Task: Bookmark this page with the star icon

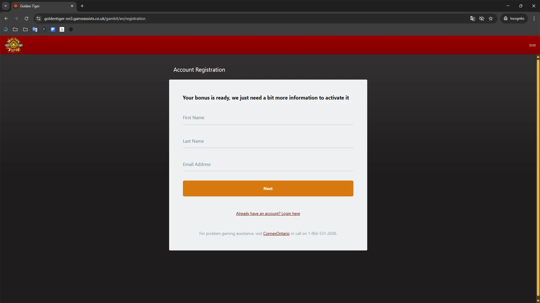Action: point(491,19)
